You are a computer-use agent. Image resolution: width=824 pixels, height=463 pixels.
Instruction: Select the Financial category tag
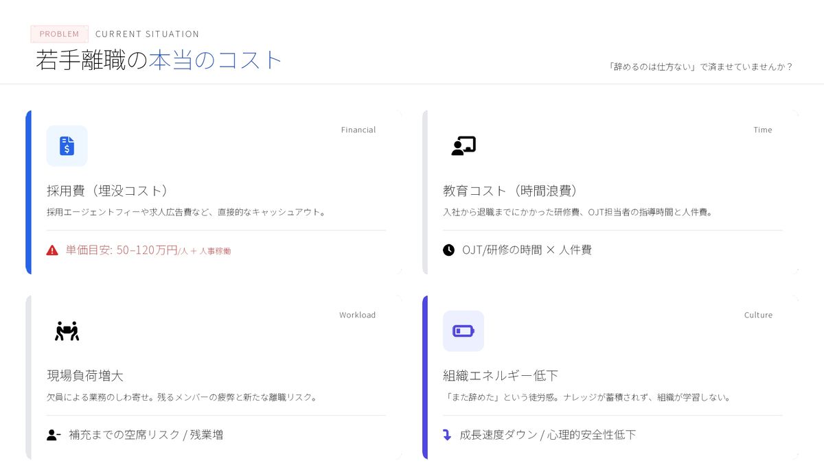point(358,130)
